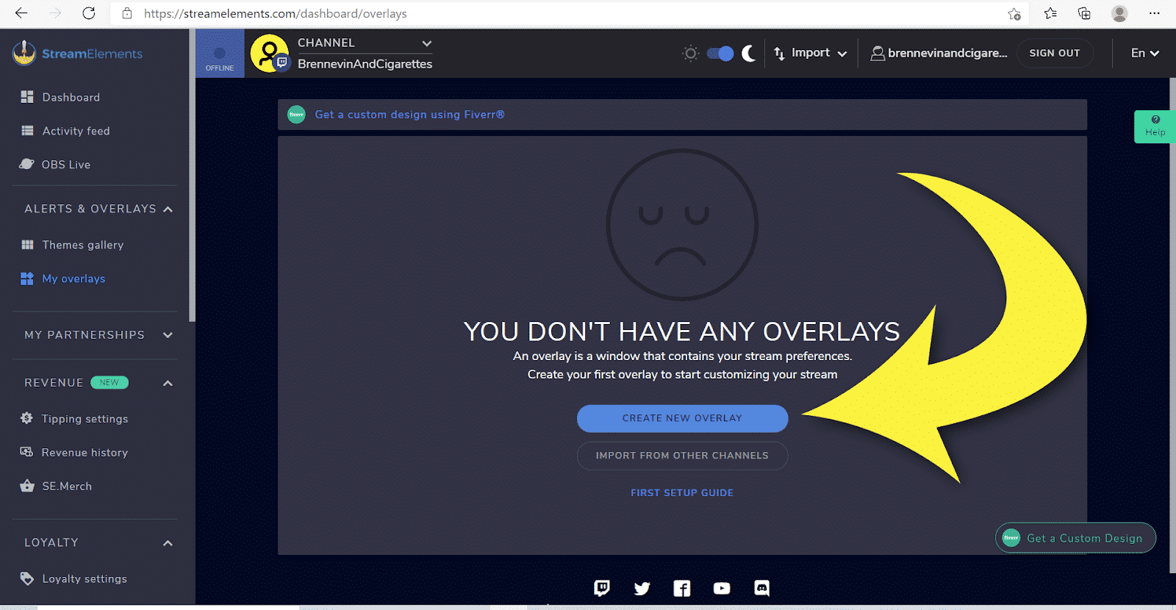Click the sun light-mode icon

(690, 53)
